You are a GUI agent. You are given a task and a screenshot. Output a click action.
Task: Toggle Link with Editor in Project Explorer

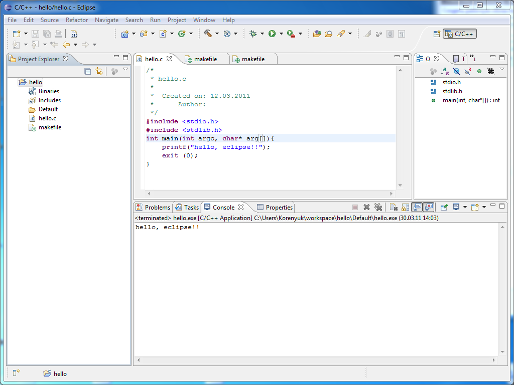coord(99,71)
